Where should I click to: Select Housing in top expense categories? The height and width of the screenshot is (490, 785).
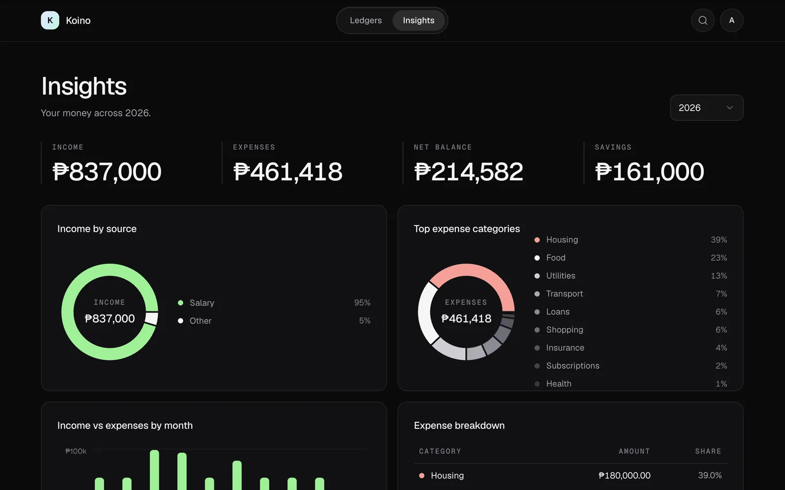(x=630, y=240)
